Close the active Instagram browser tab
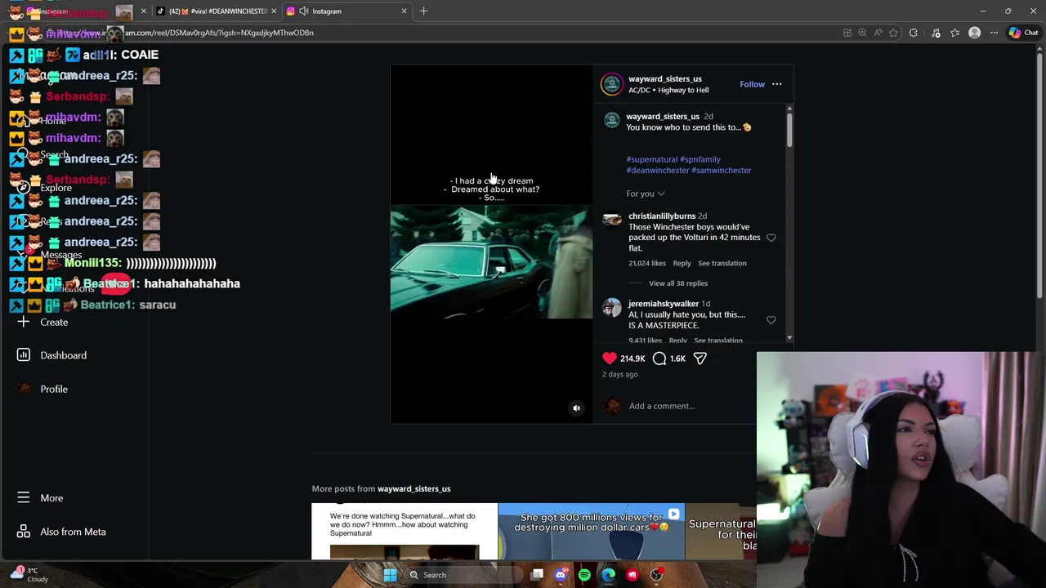 tap(404, 11)
